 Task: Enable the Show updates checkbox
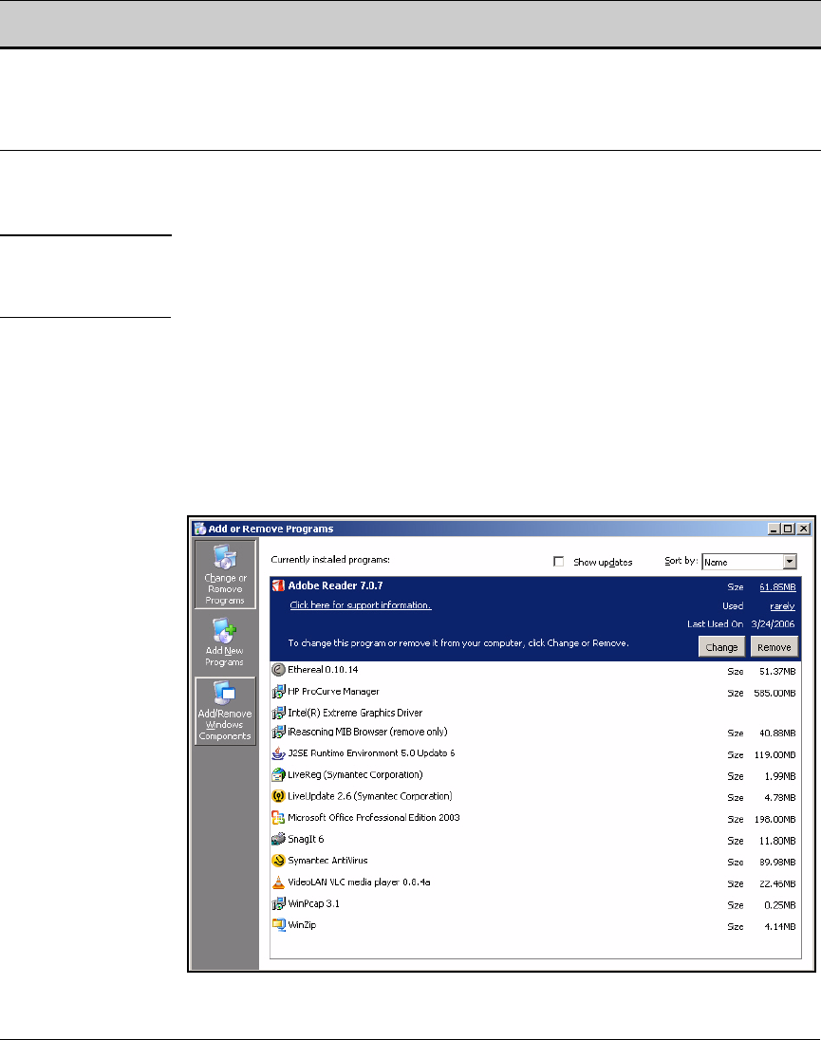(558, 561)
